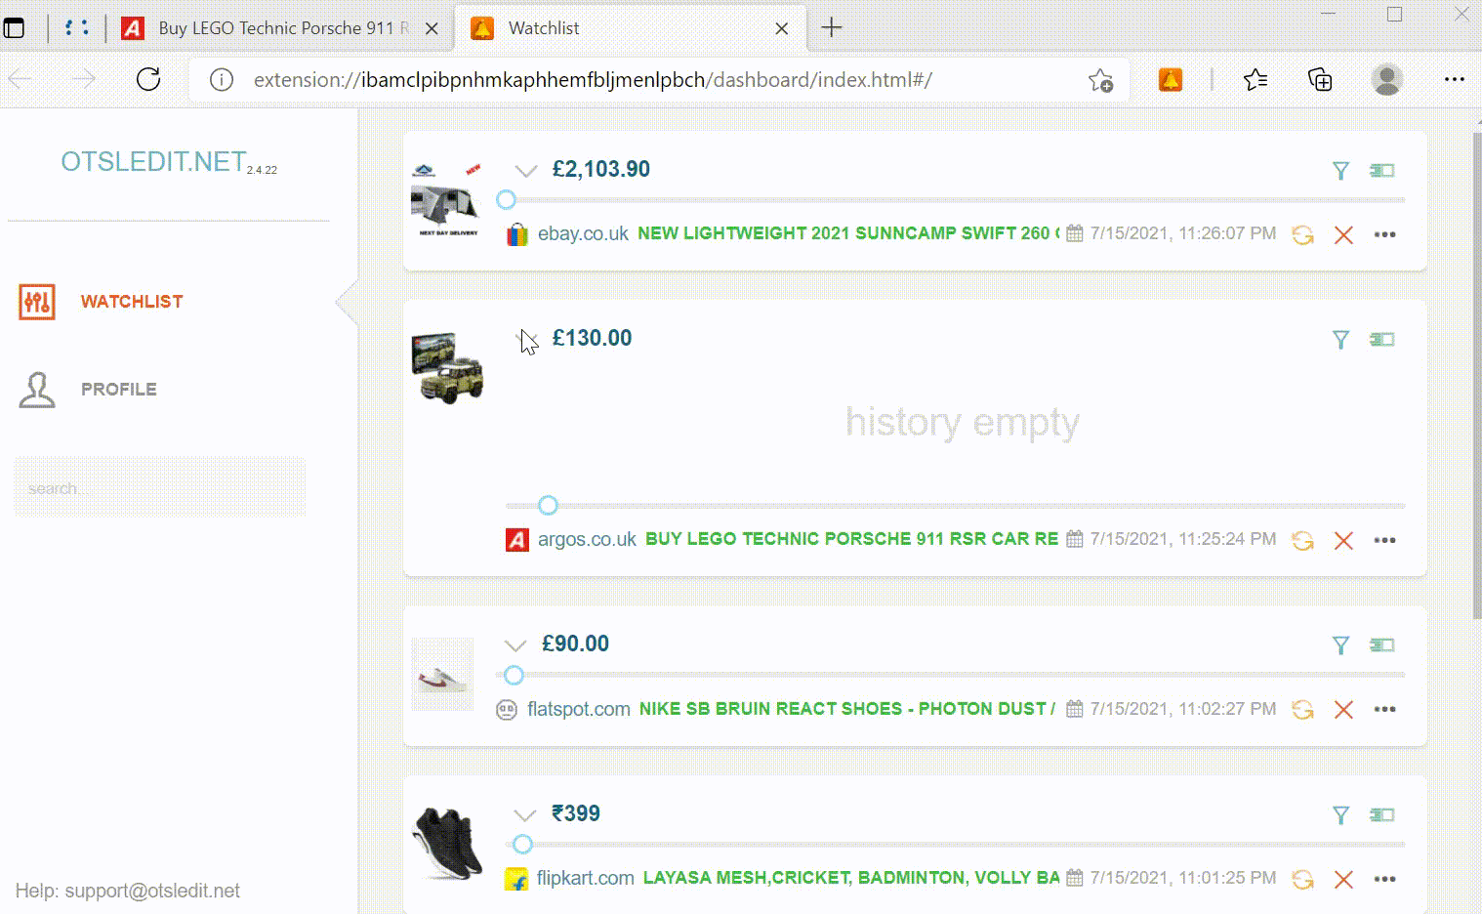Open browser Settings and more menu

point(1455,80)
